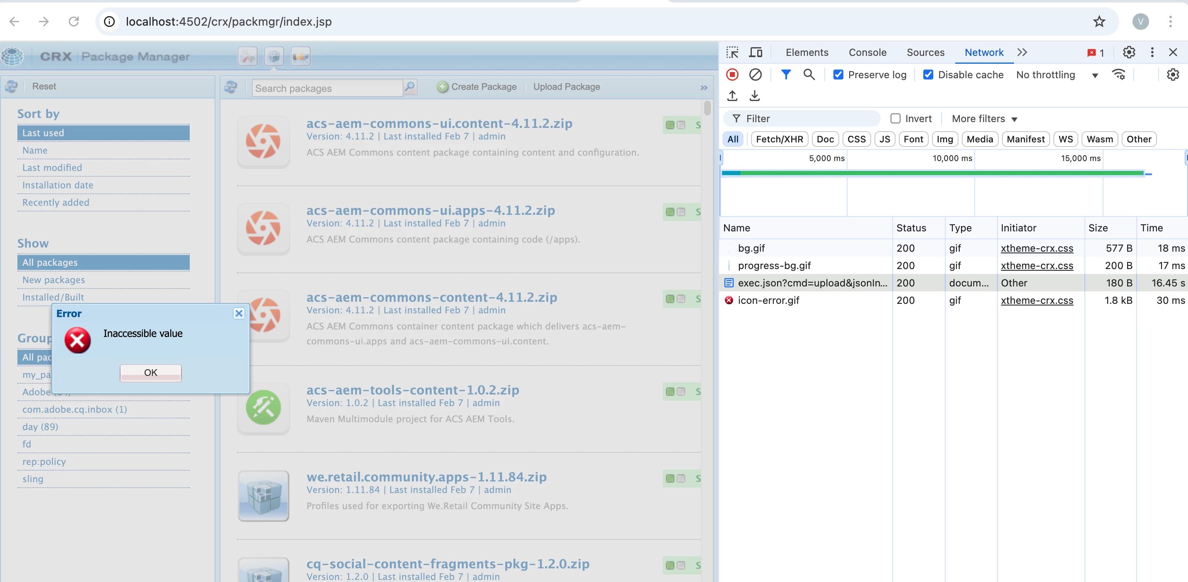The image size is (1188, 582).
Task: Open the acs-aem-tools-content-1.0.2.zip link
Action: click(x=412, y=390)
